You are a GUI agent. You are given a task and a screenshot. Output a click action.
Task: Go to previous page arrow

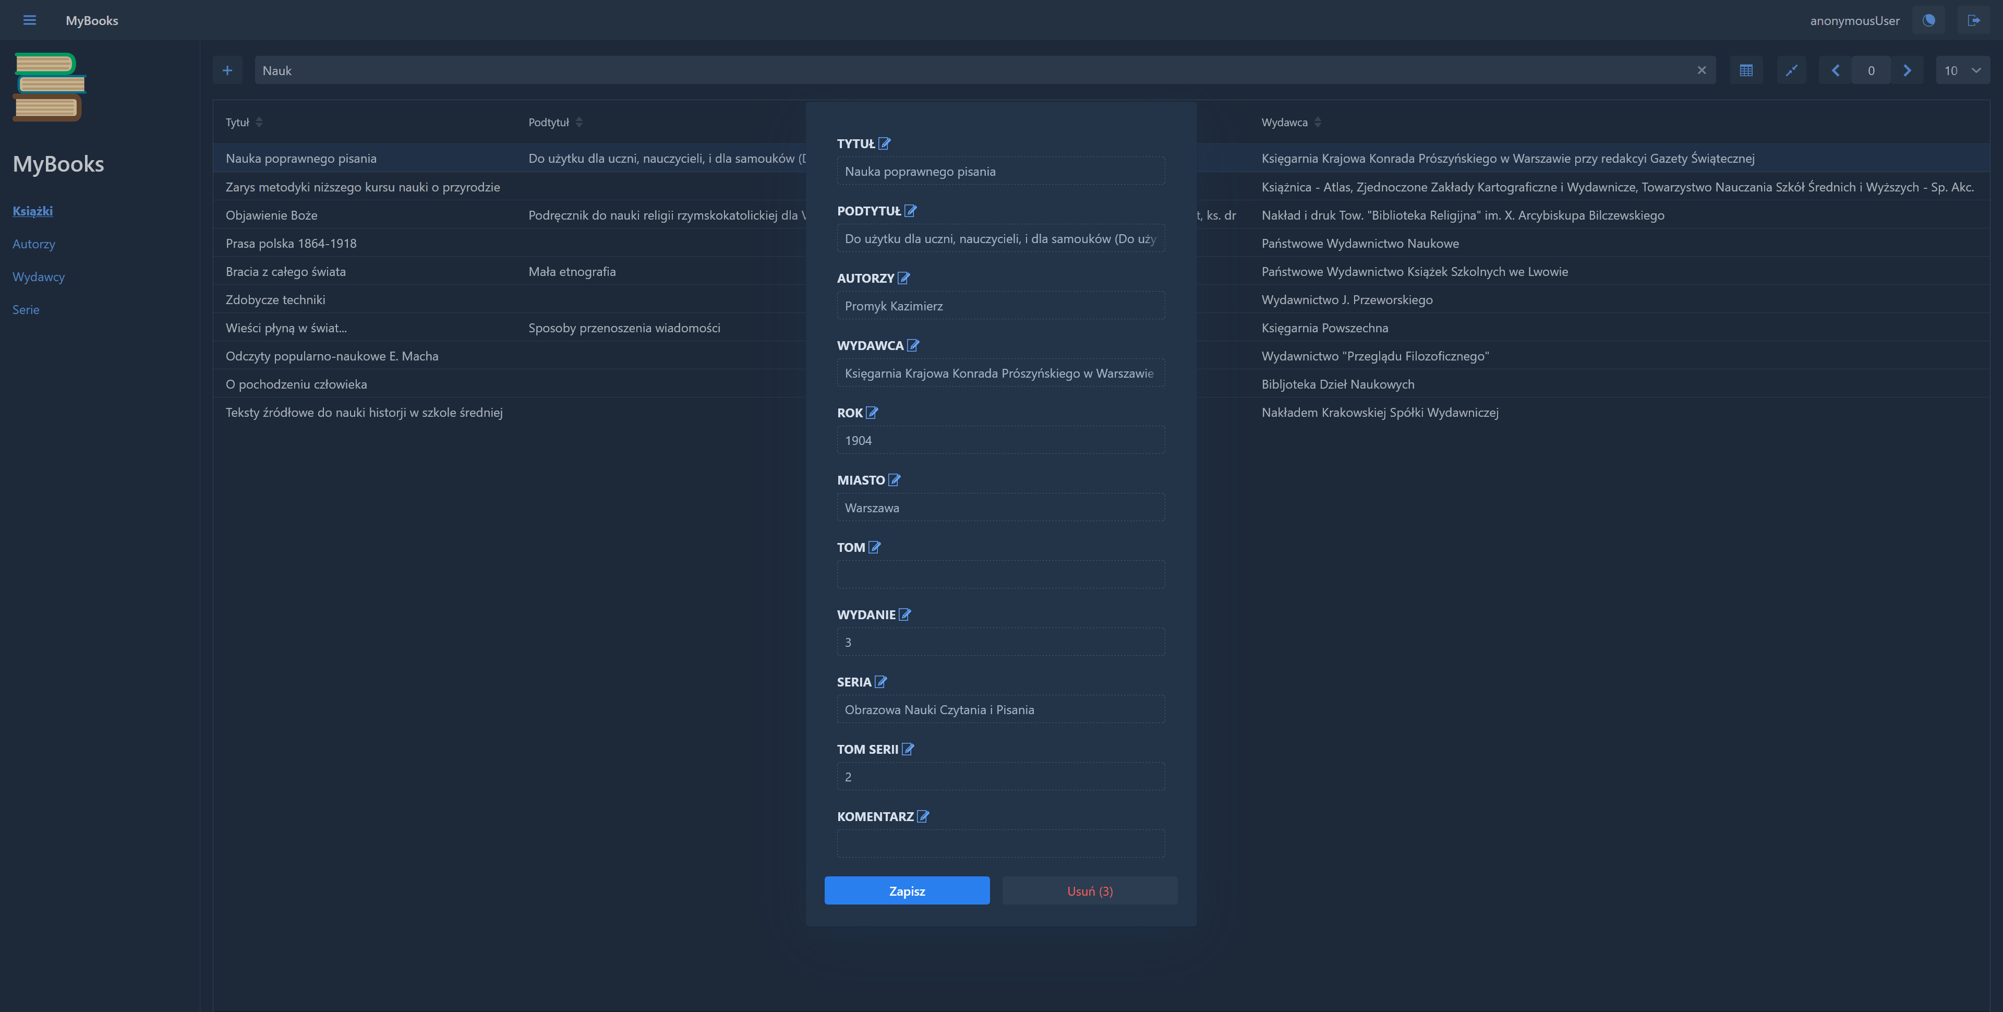click(1836, 70)
